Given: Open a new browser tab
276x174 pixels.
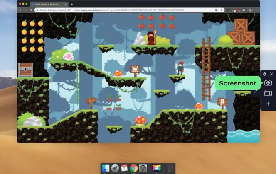Looking at the screenshot, I should pyautogui.click(x=72, y=4).
